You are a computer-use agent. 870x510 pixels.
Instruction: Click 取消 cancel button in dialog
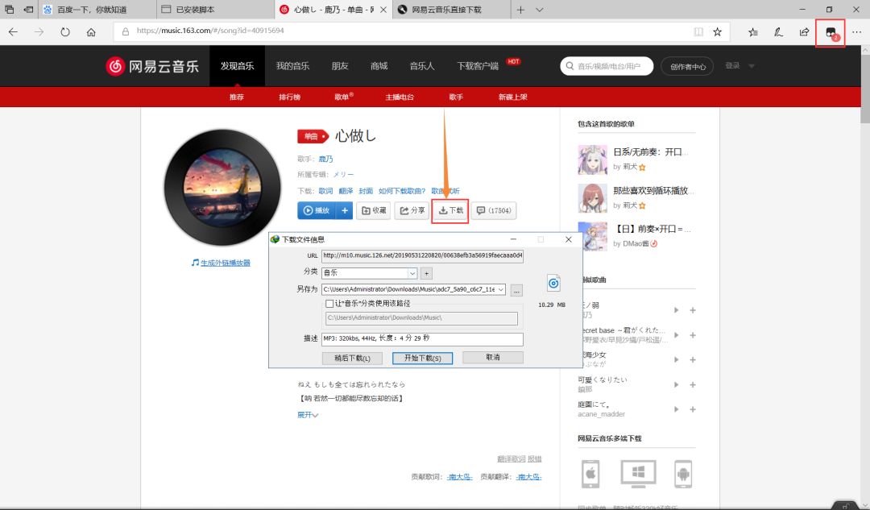[493, 358]
